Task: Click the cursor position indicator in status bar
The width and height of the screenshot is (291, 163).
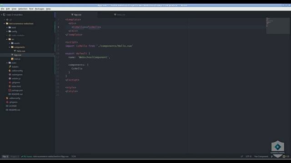Action: 74,157
